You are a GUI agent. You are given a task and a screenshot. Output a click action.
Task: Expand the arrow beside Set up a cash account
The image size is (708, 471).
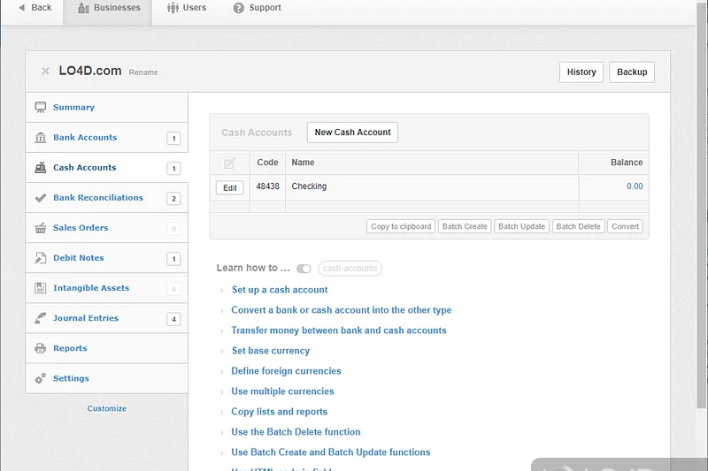(222, 290)
